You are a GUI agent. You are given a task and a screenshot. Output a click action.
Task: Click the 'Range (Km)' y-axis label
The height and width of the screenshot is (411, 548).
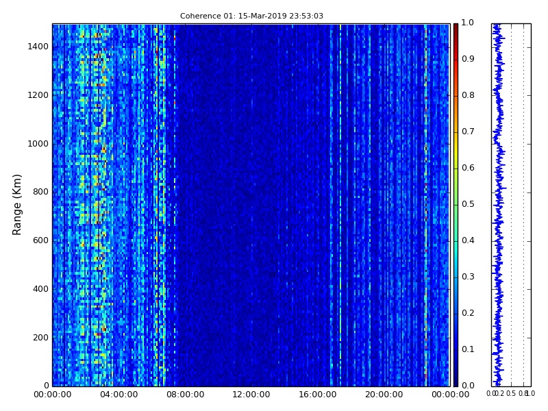16,205
